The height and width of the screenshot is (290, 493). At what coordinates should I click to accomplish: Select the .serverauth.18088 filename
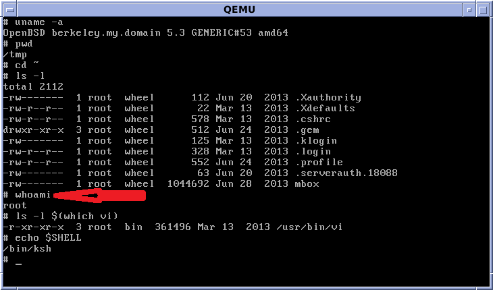(x=346, y=173)
